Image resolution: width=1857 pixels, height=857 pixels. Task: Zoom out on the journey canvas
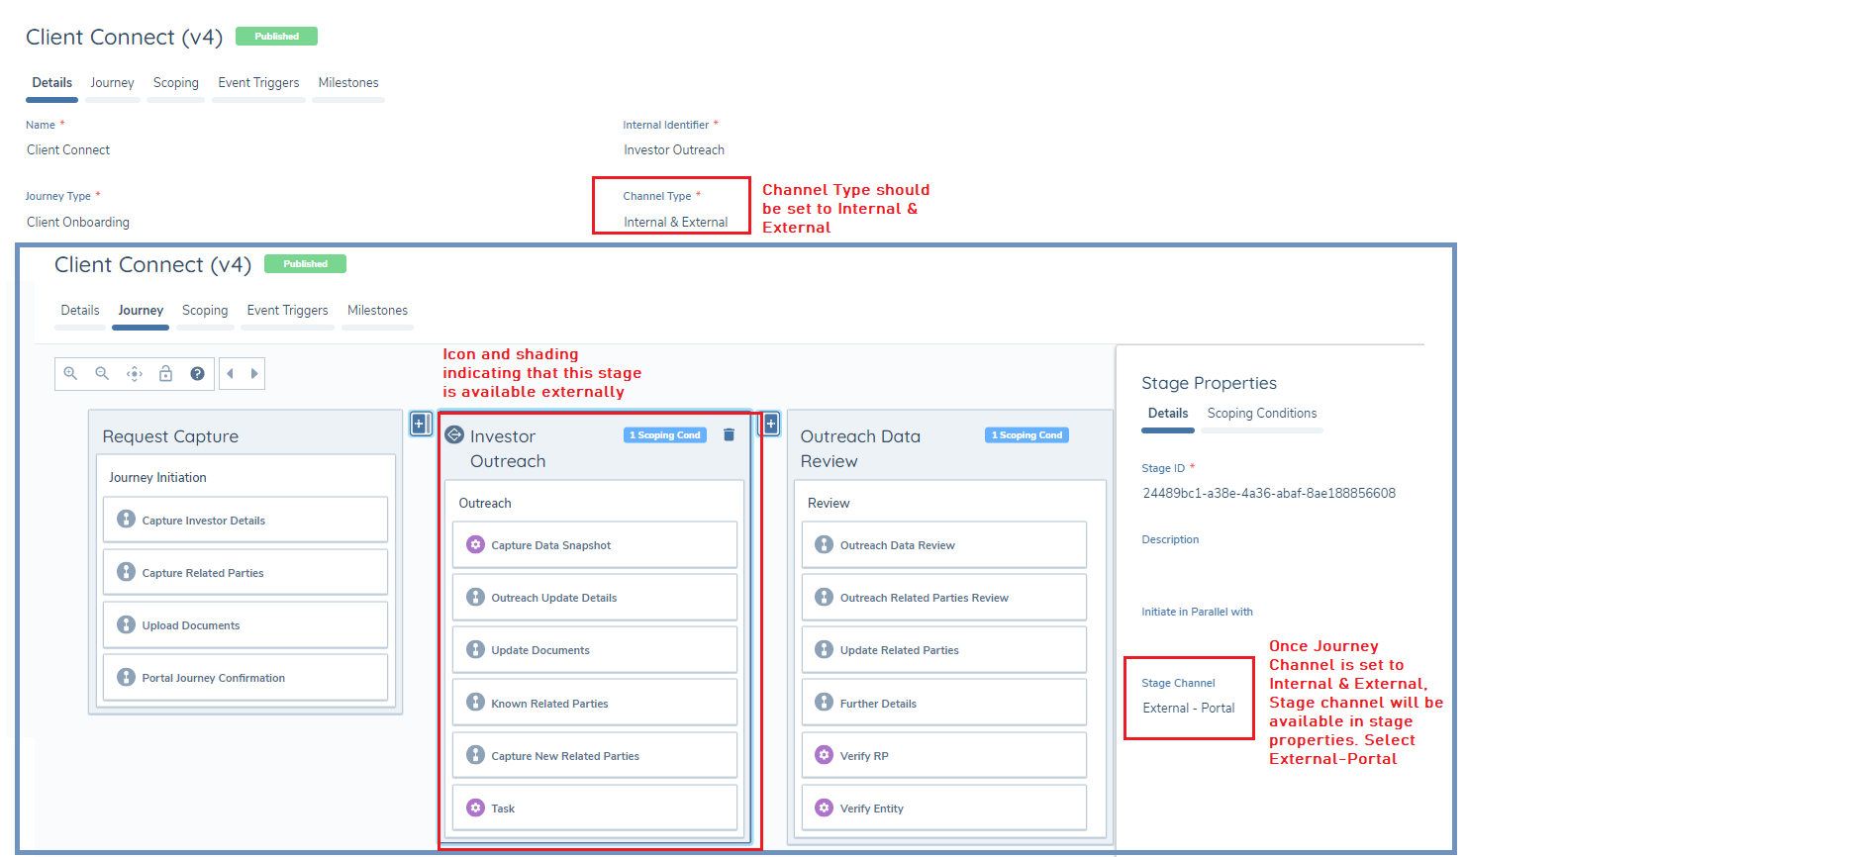pos(102,373)
